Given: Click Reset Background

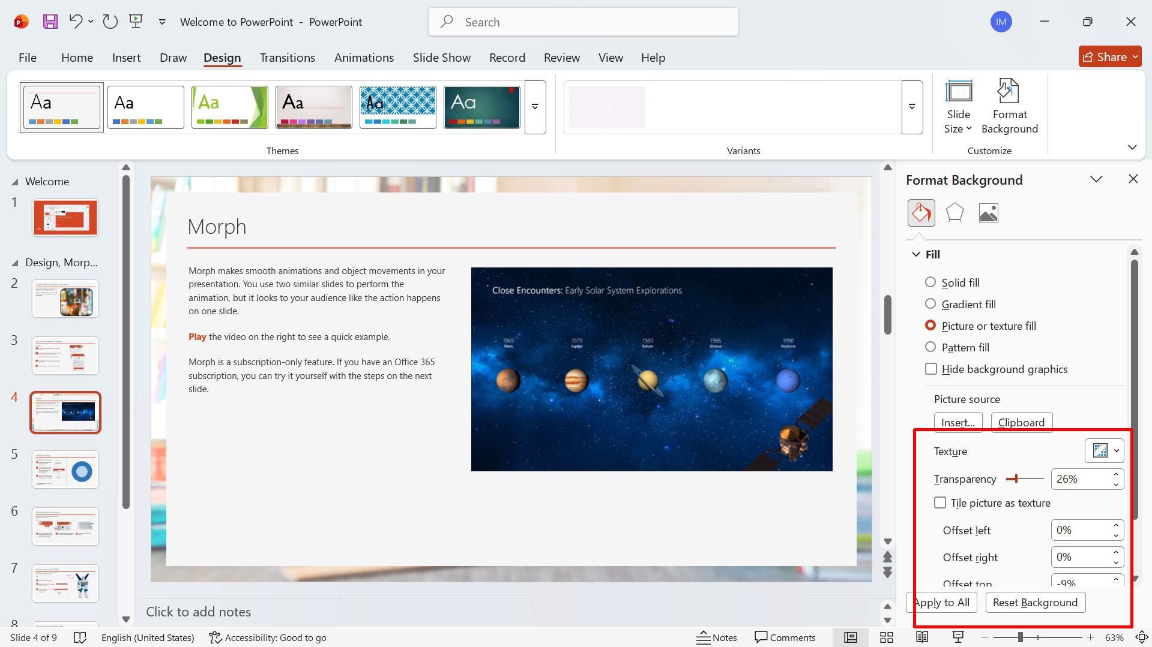Looking at the screenshot, I should pos(1035,602).
